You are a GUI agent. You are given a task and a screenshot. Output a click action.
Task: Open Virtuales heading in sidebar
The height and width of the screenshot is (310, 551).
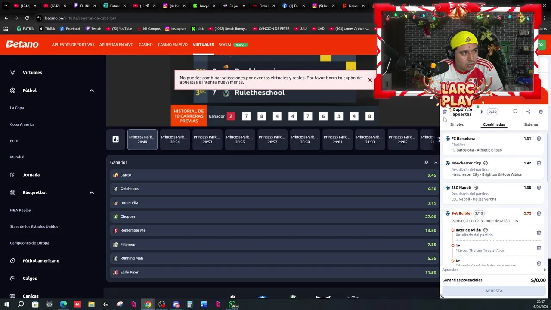coord(32,73)
